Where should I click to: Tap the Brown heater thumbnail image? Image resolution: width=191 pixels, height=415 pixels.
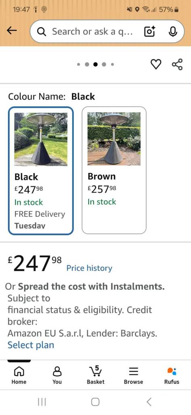pyautogui.click(x=114, y=139)
